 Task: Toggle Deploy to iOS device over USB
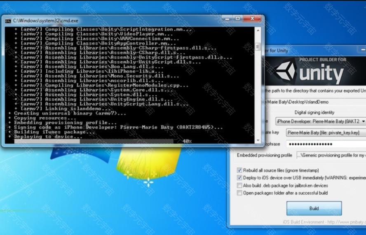pyautogui.click(x=239, y=178)
